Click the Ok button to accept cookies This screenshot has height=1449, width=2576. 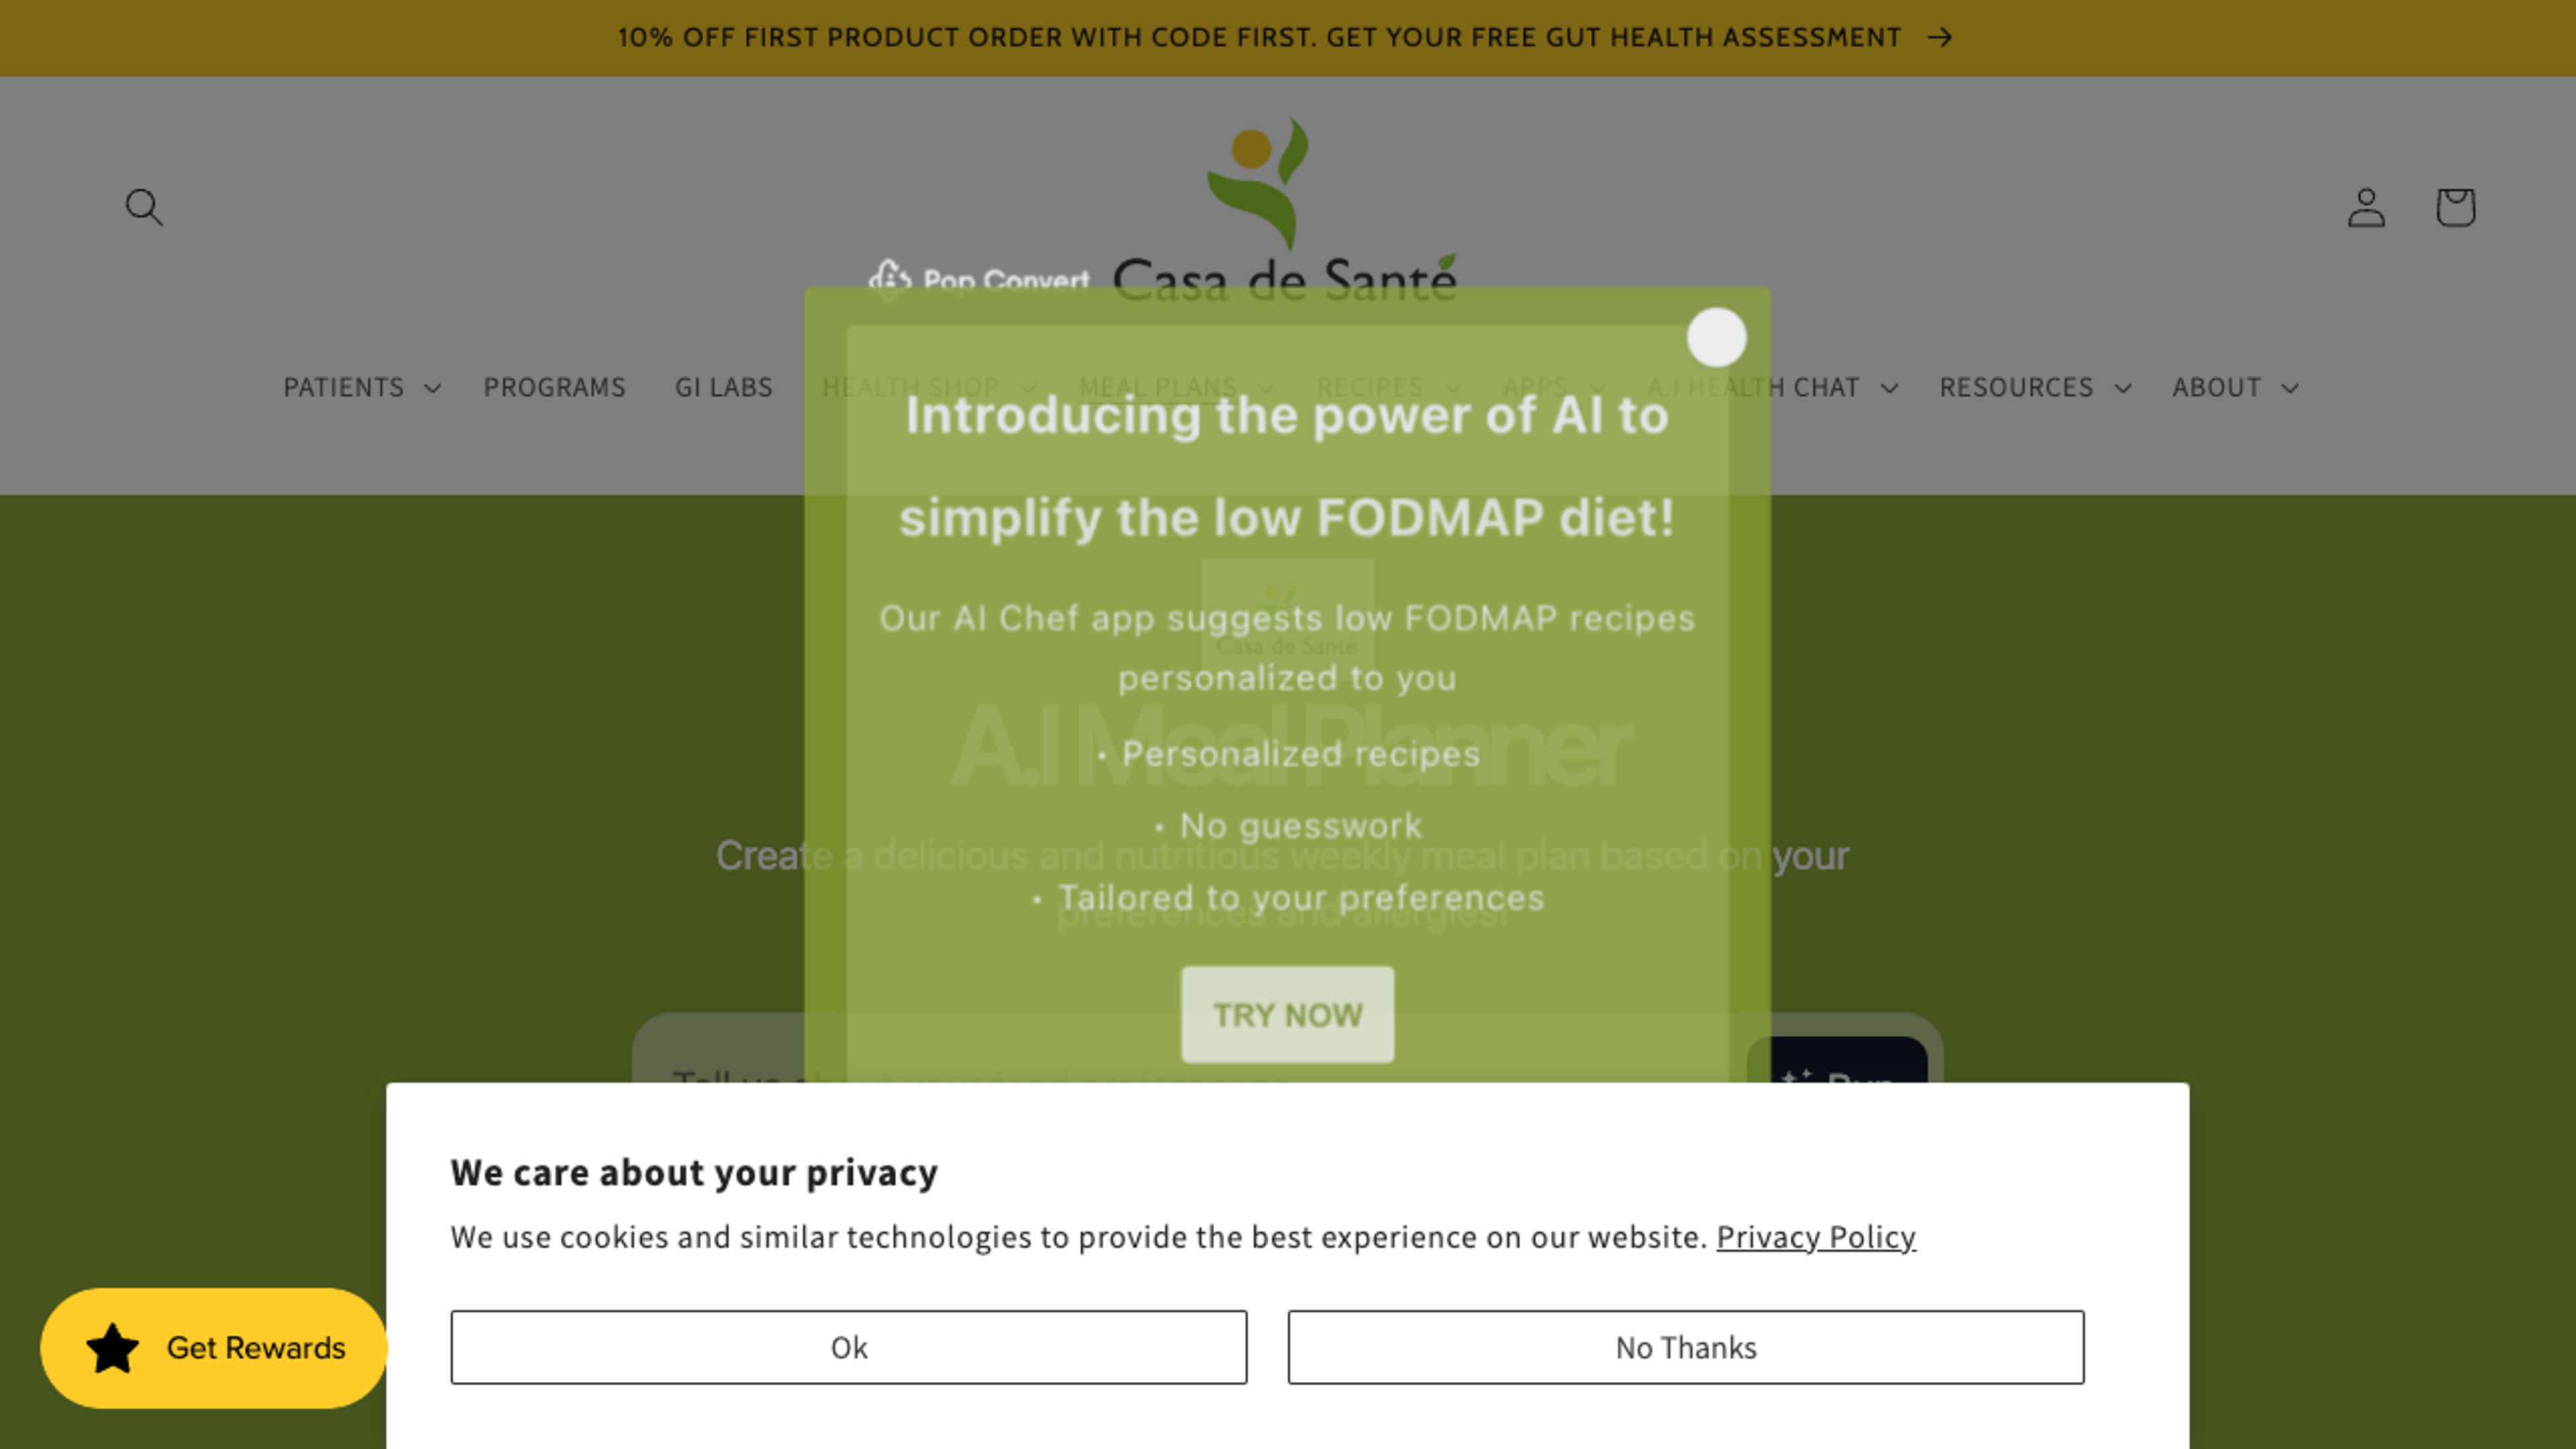(847, 1346)
